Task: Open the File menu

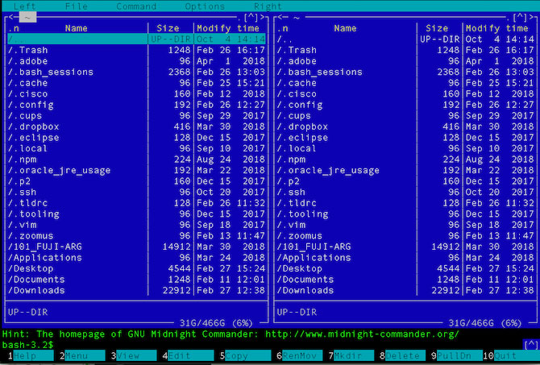Action: [76, 6]
